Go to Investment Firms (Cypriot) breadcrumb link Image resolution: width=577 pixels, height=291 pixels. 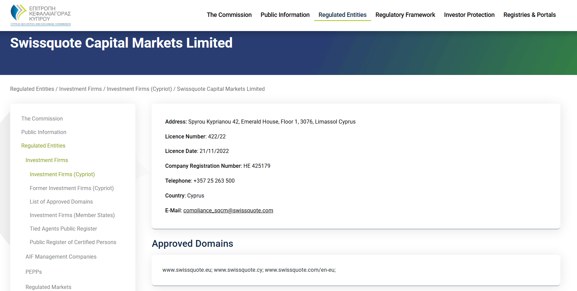point(140,89)
